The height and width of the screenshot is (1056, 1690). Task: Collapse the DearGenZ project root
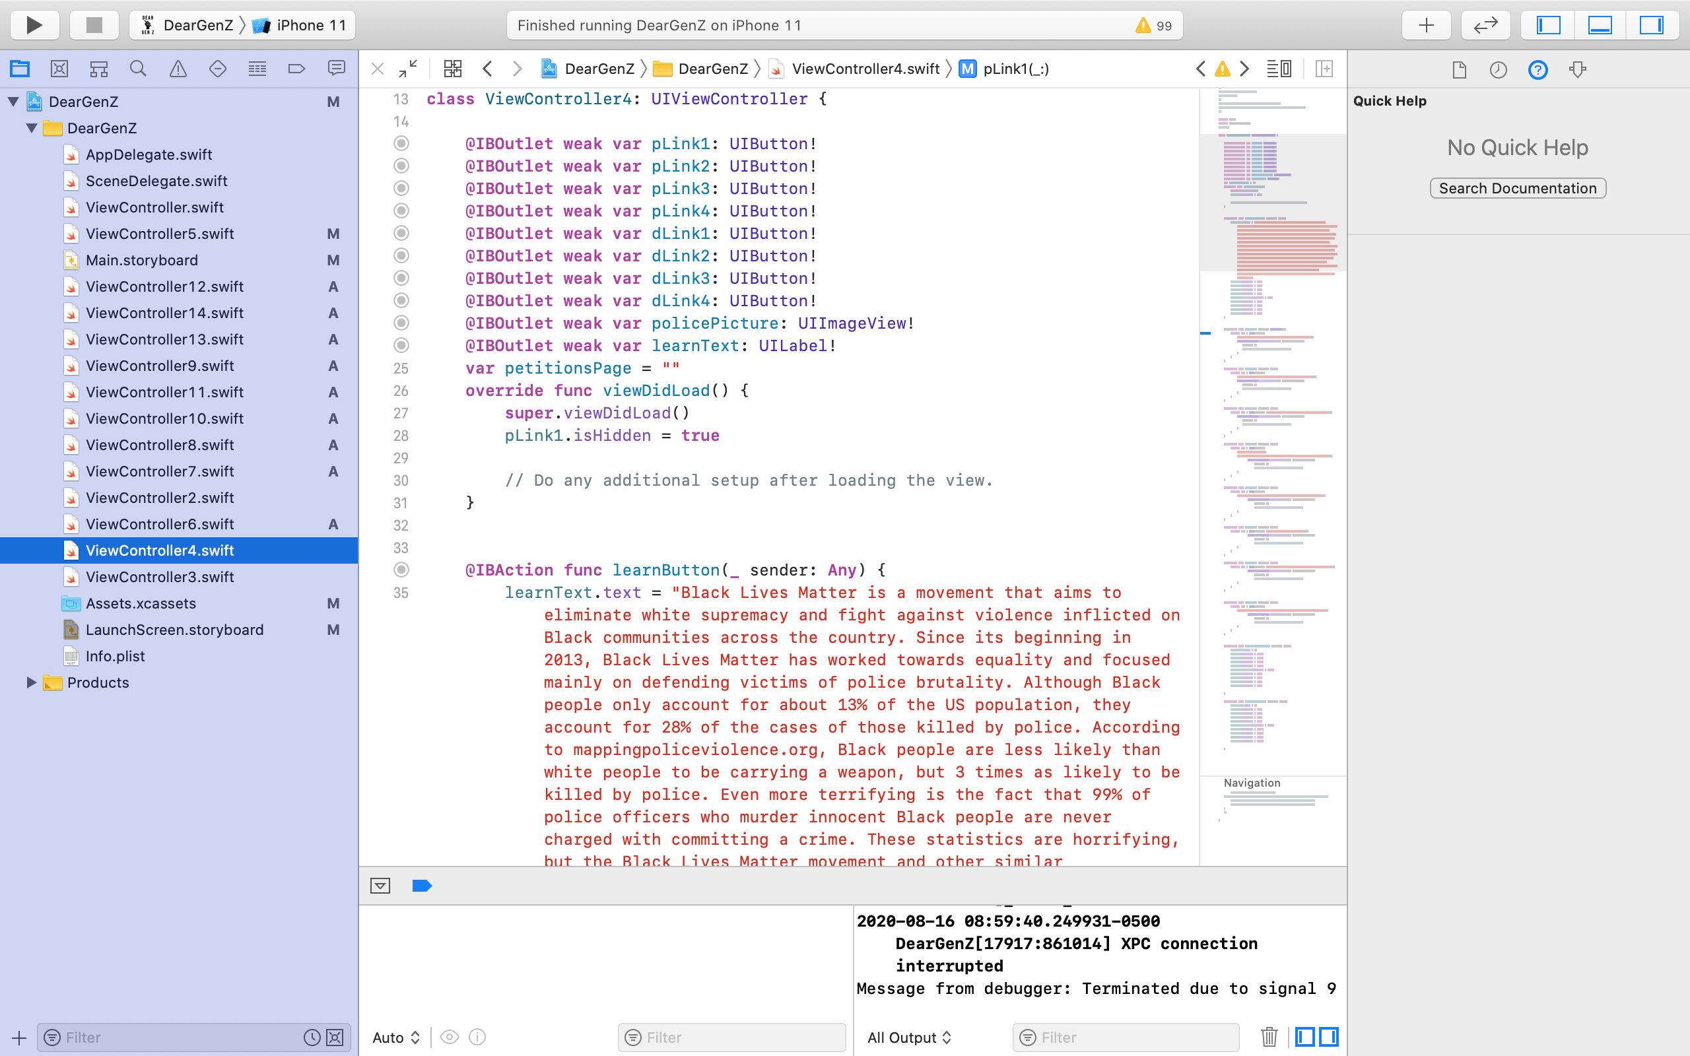click(x=13, y=102)
